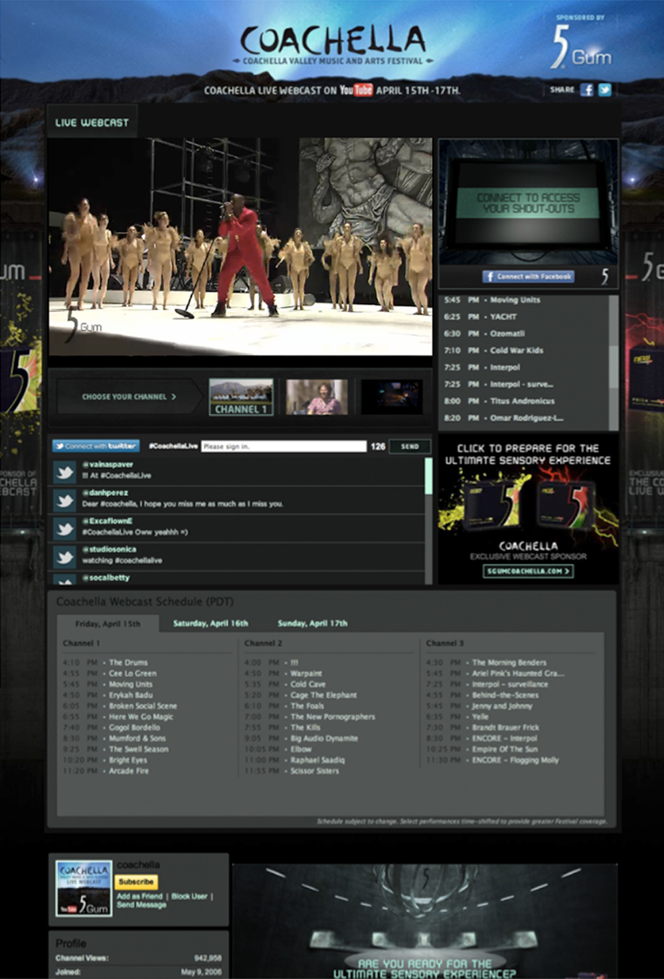This screenshot has width=664, height=979.
Task: Click the #CoachellaLive hashtag label
Action: click(173, 446)
